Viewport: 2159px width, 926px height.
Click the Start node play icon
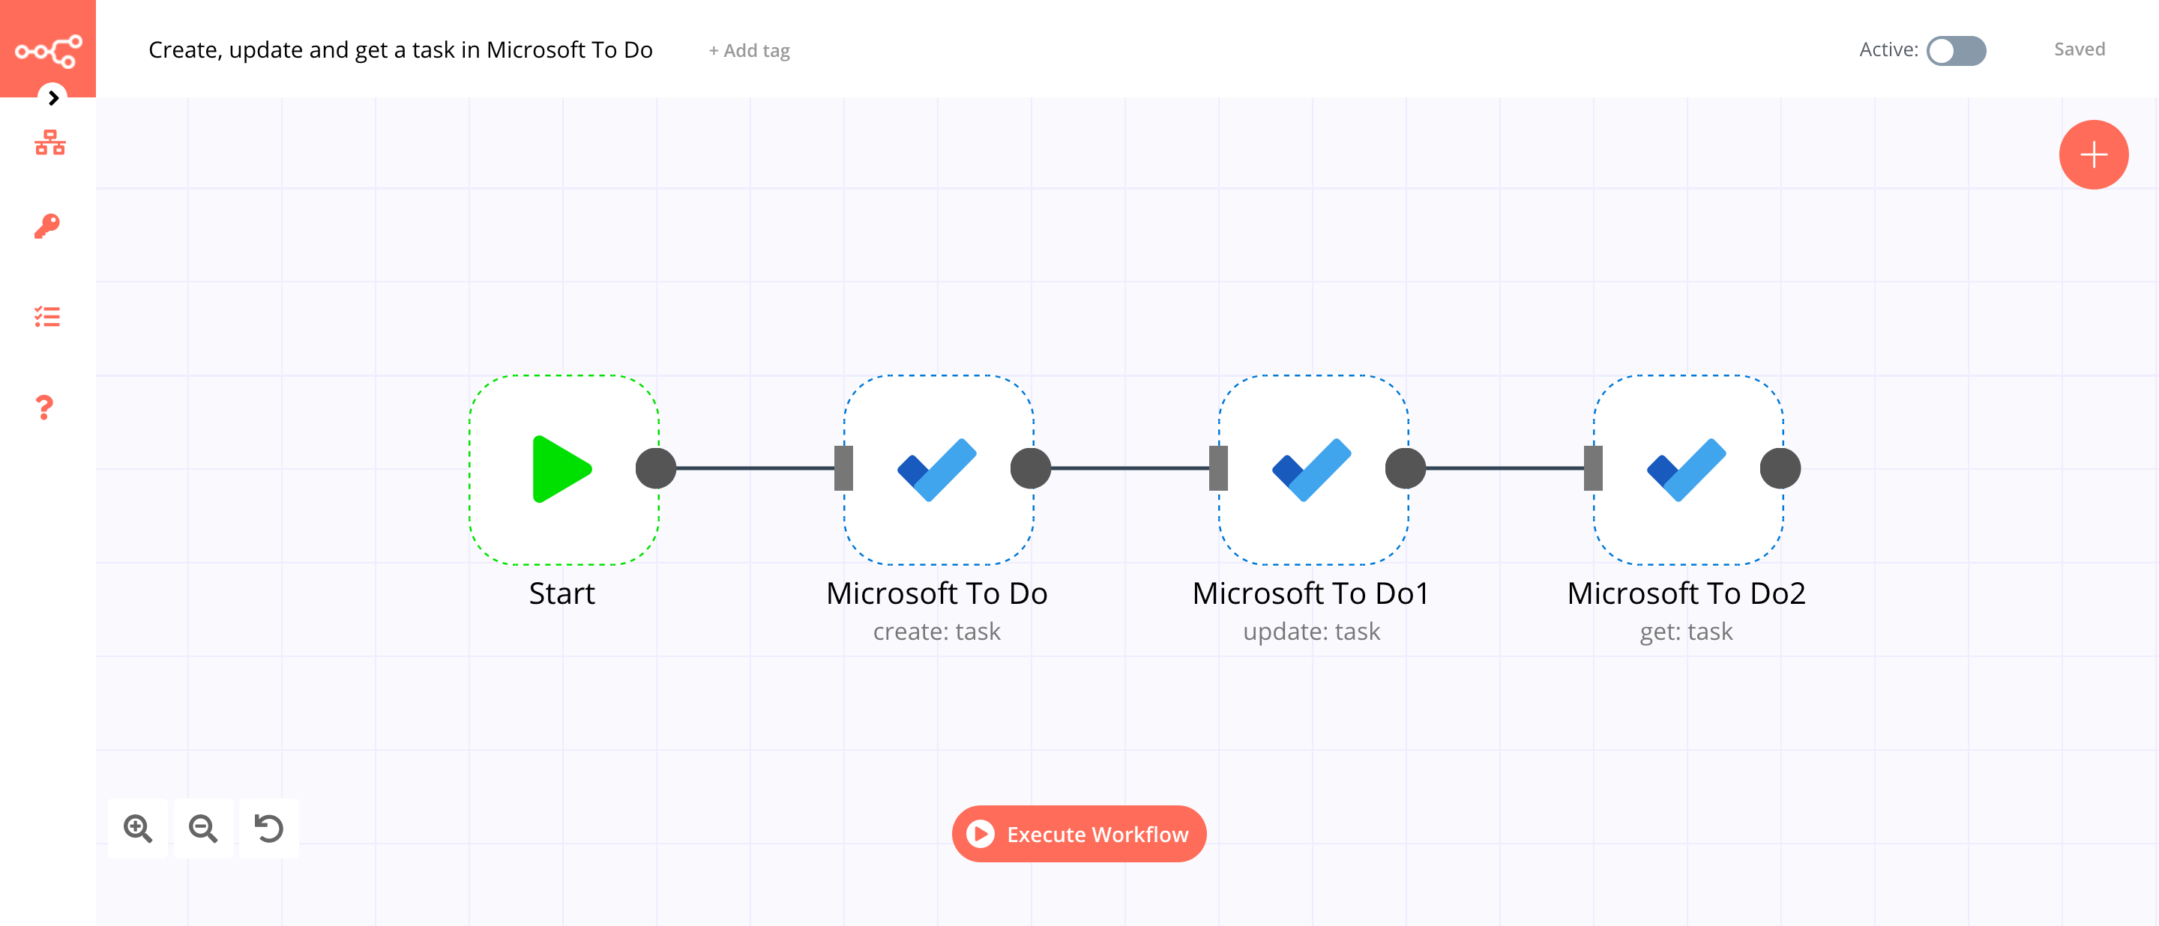click(x=561, y=469)
